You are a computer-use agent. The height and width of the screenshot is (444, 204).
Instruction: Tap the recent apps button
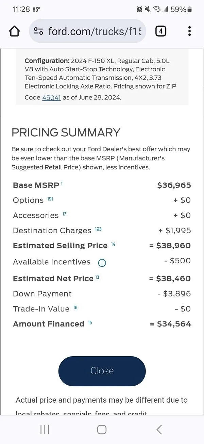(x=45, y=430)
